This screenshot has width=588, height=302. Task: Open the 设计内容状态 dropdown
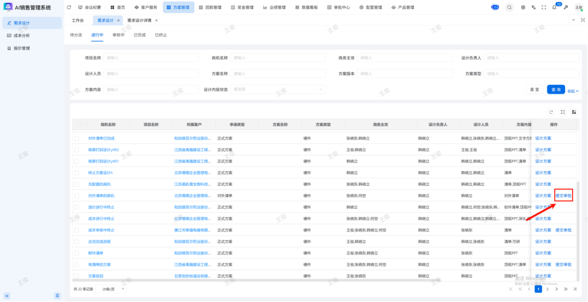278,89
